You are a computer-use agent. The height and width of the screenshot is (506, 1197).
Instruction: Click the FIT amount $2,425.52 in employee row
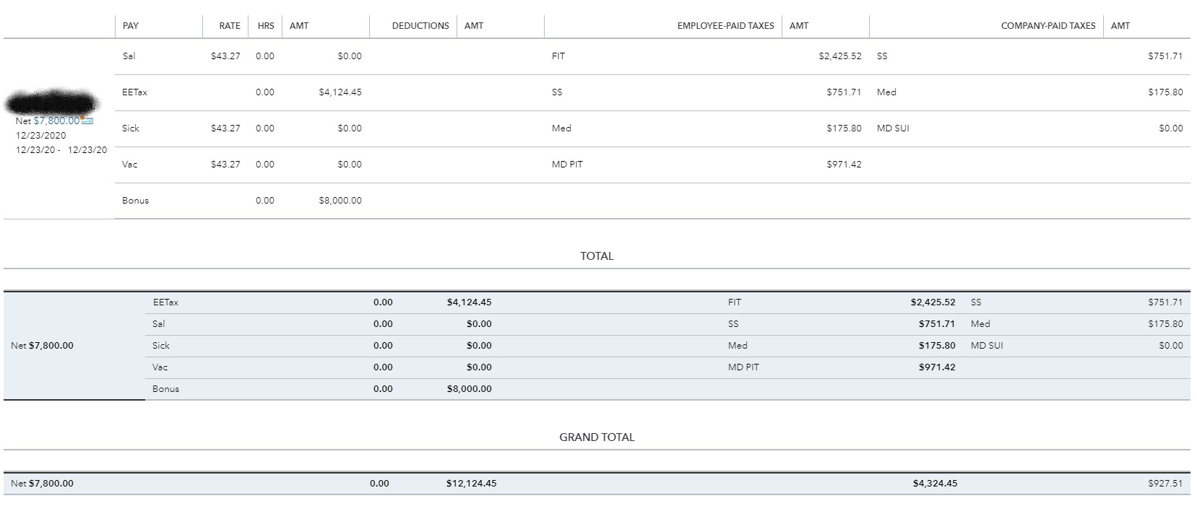click(x=839, y=56)
